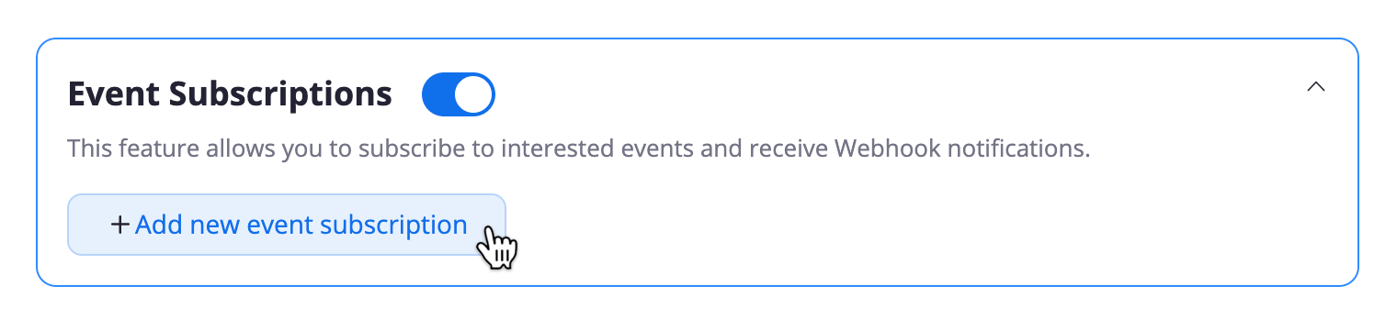This screenshot has width=1397, height=330.
Task: Click the up-arrow caret in panel corner
Action: (1316, 87)
